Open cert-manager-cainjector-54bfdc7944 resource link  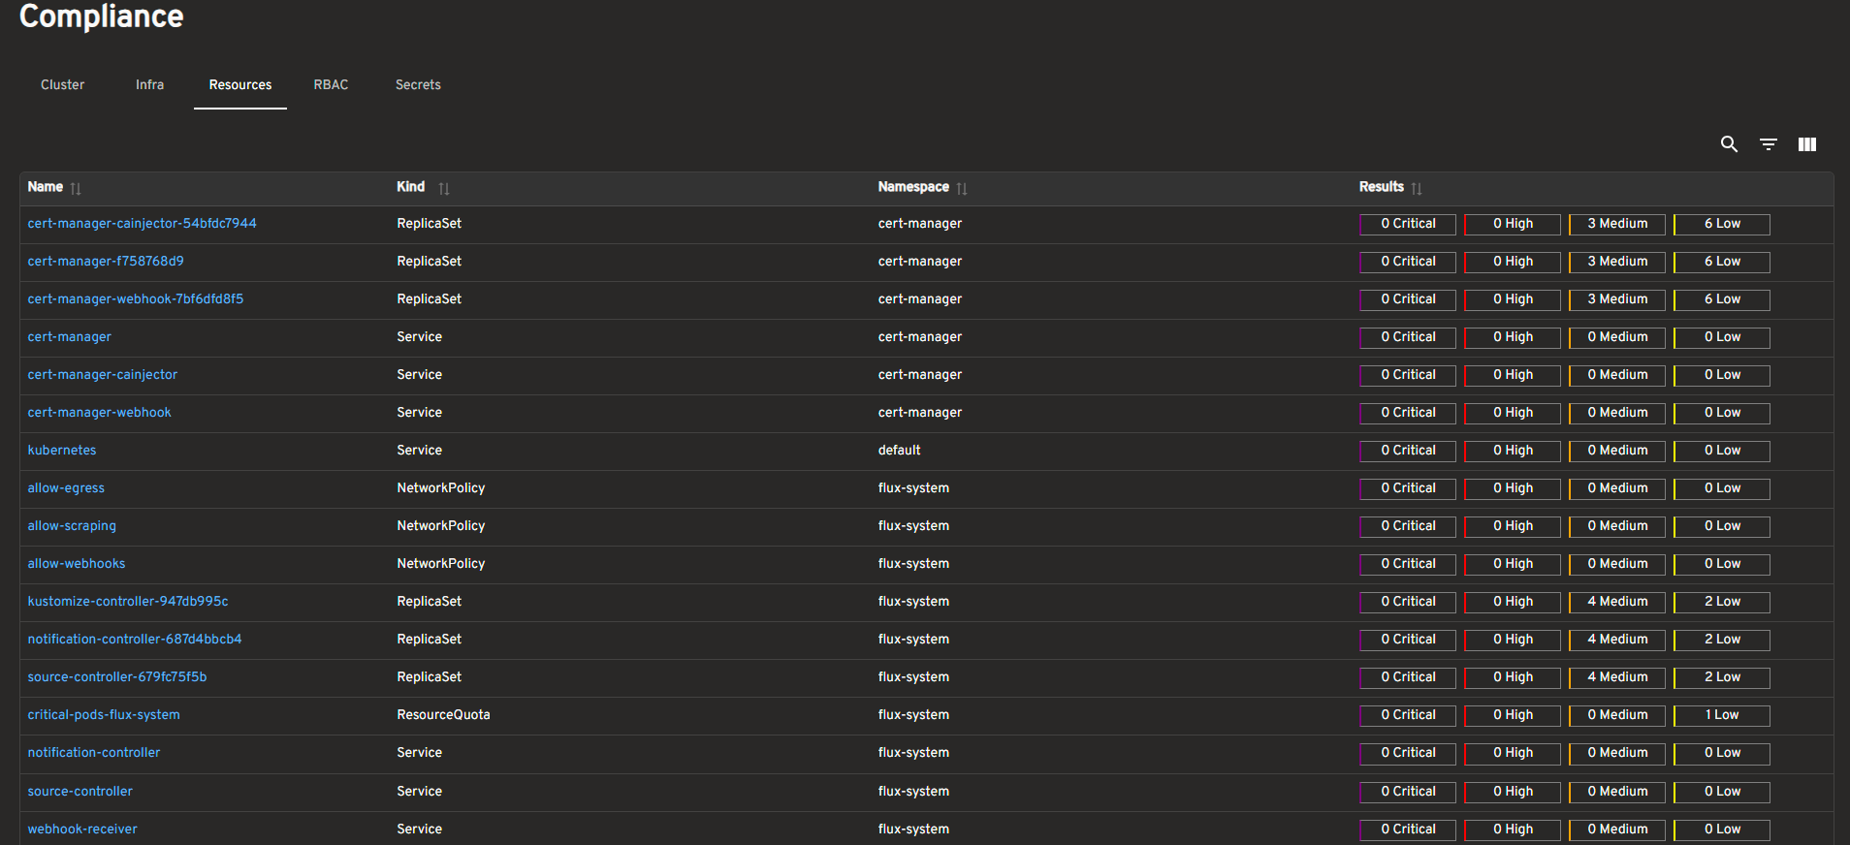coord(142,224)
